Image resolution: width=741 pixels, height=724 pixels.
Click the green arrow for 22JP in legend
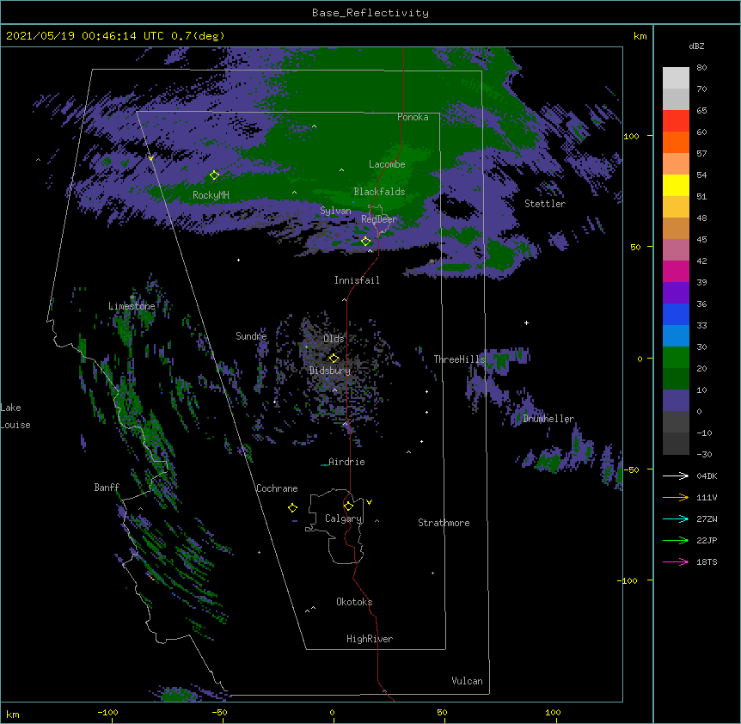pyautogui.click(x=676, y=540)
